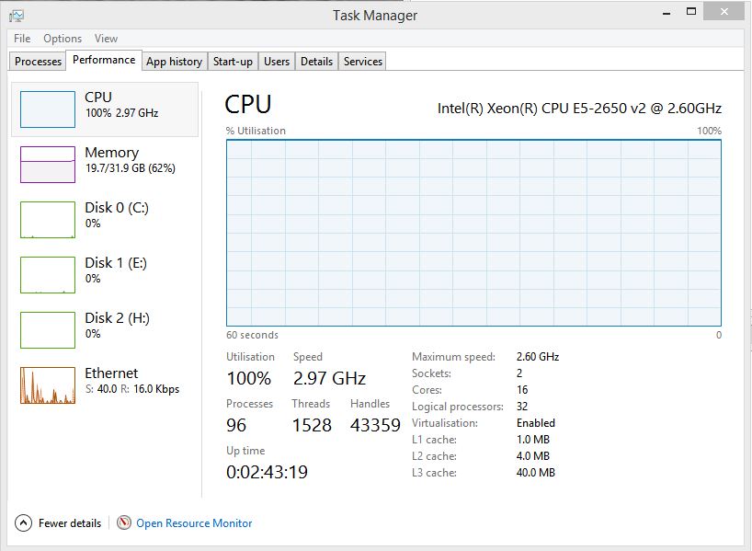Select the Memory usage thumbnail graph

click(x=48, y=165)
